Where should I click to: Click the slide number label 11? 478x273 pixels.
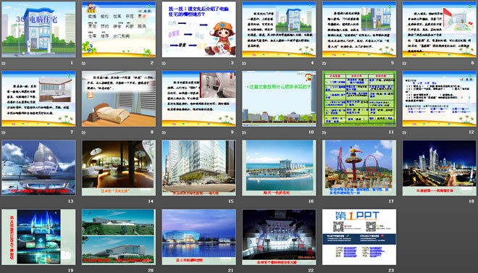pos(391,132)
